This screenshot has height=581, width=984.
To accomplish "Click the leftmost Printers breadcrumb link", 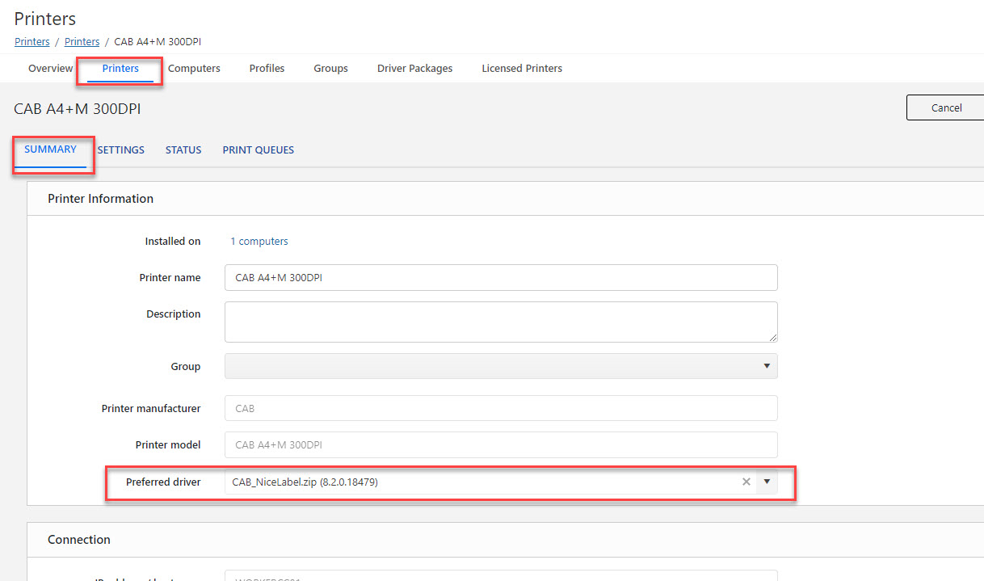I will (32, 41).
